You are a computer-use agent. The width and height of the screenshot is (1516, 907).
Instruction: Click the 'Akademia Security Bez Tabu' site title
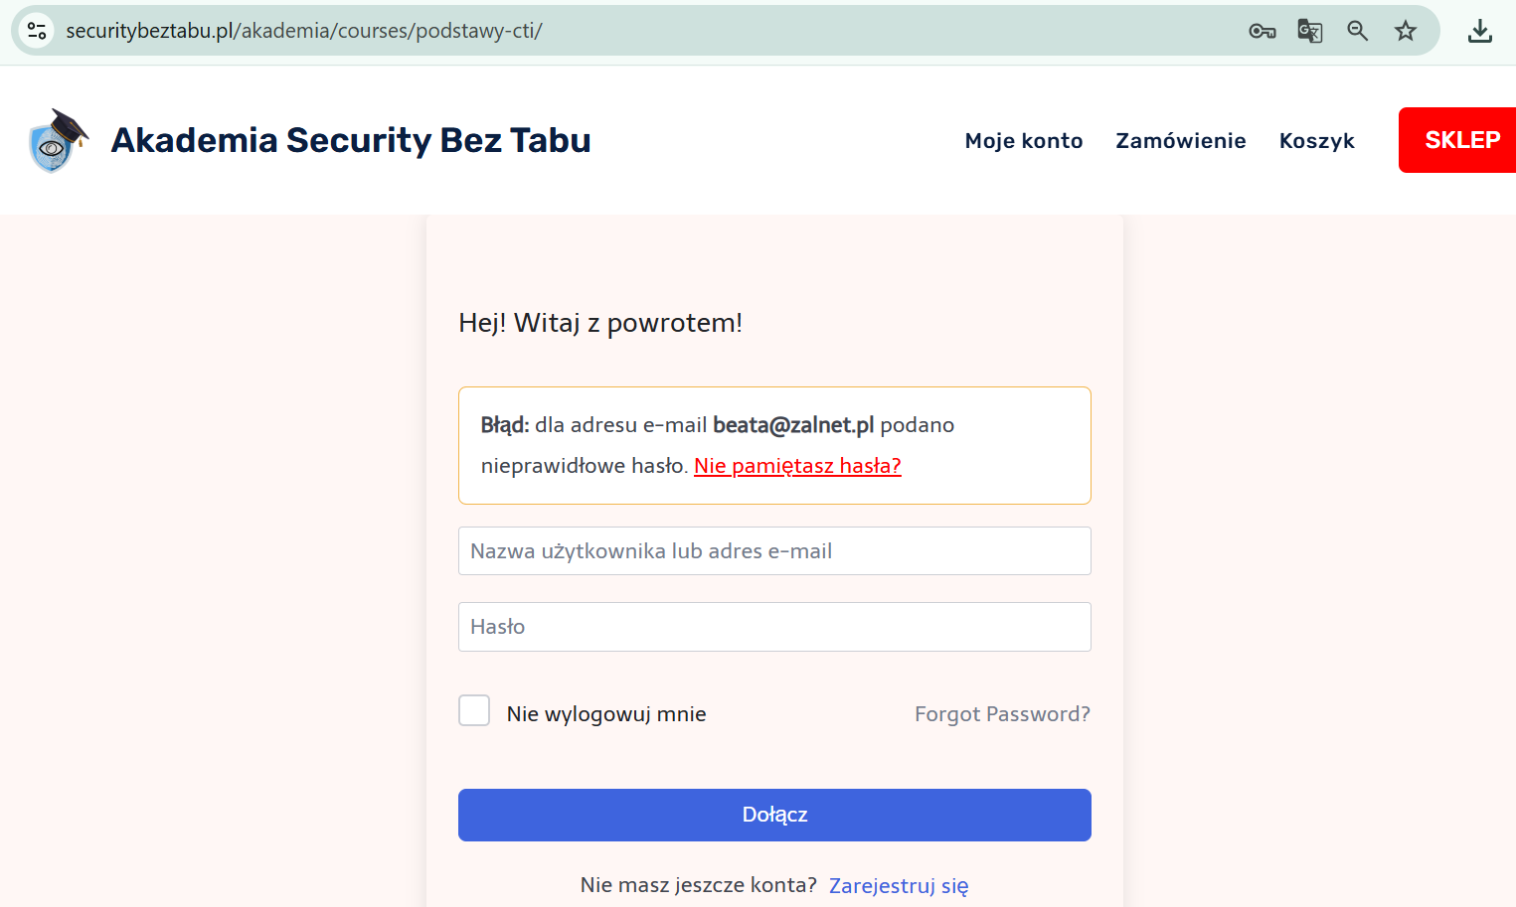point(351,140)
